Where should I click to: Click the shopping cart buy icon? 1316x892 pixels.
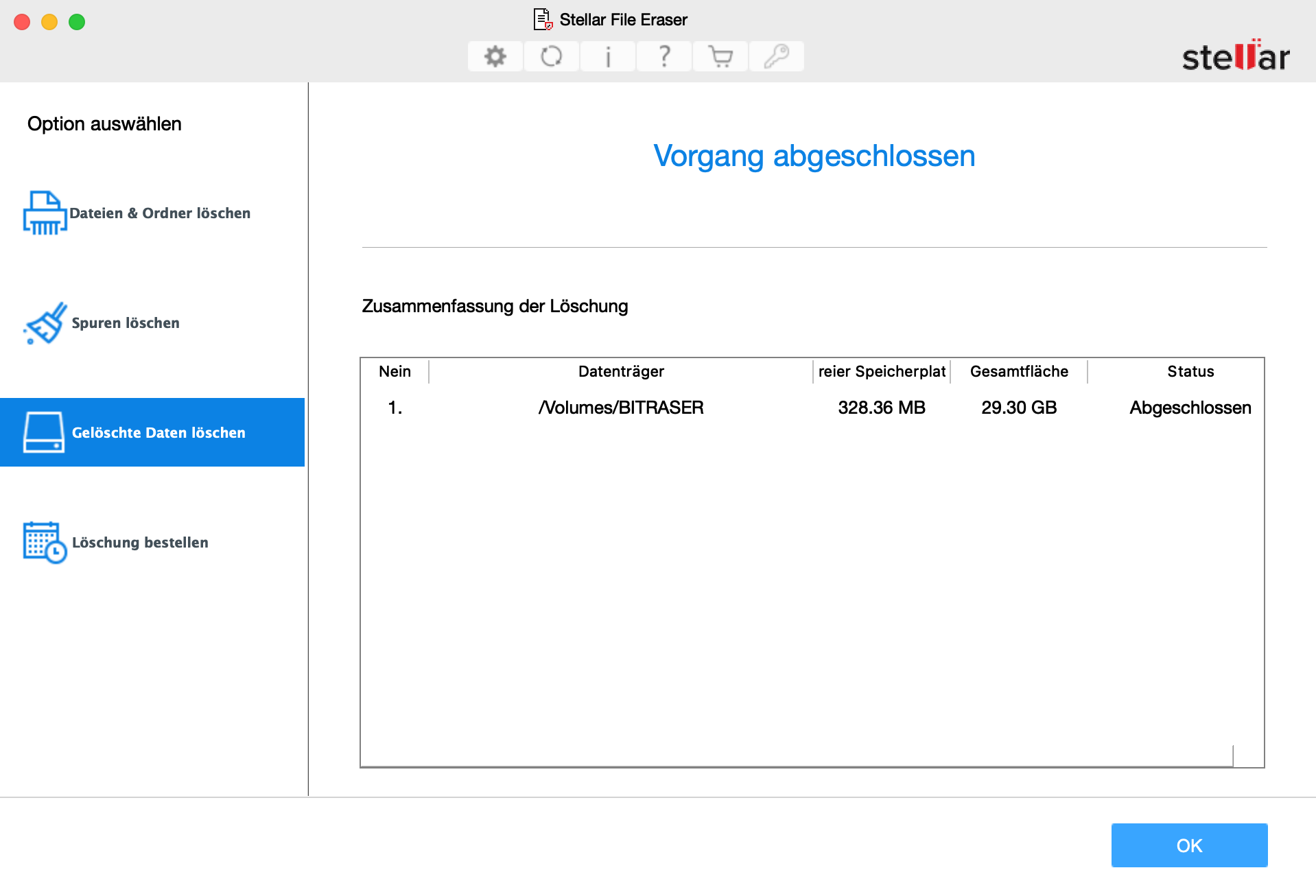pyautogui.click(x=720, y=56)
